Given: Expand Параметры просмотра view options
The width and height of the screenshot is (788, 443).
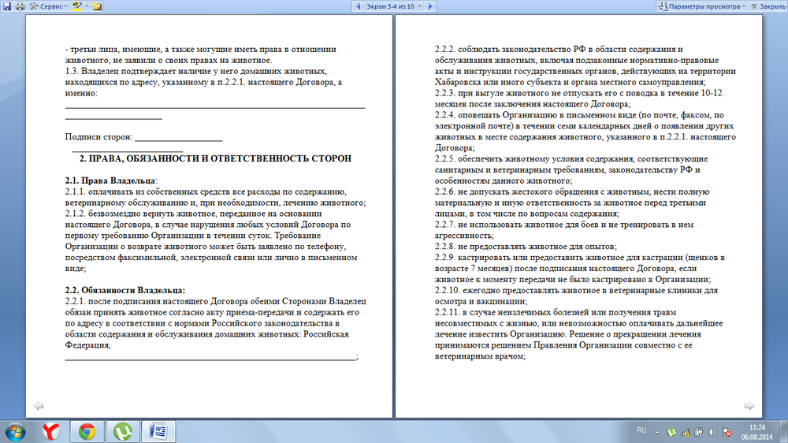Looking at the screenshot, I should coord(705,6).
